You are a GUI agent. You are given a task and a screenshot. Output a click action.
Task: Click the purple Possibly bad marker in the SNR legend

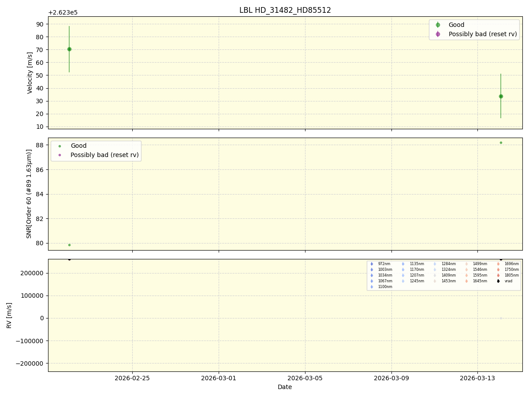[60, 155]
